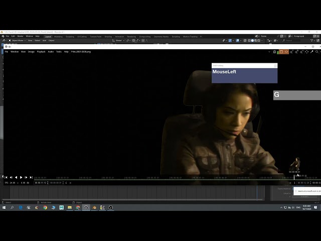Play the djv sequence in reverse
The height and width of the screenshot is (241, 321).
(16, 177)
